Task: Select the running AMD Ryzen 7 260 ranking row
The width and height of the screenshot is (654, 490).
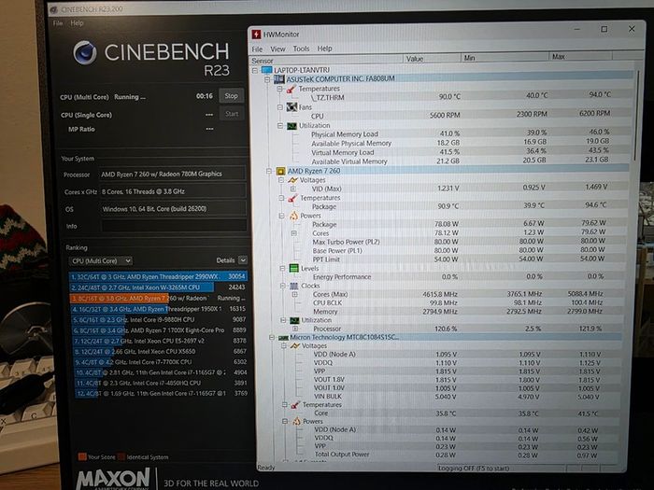Action: pos(159,298)
